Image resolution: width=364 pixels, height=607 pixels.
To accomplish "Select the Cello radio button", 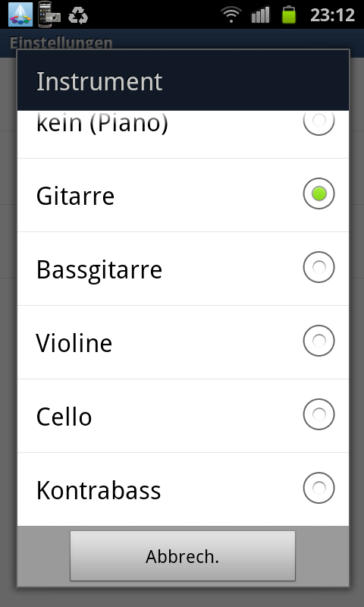I will click(x=318, y=414).
